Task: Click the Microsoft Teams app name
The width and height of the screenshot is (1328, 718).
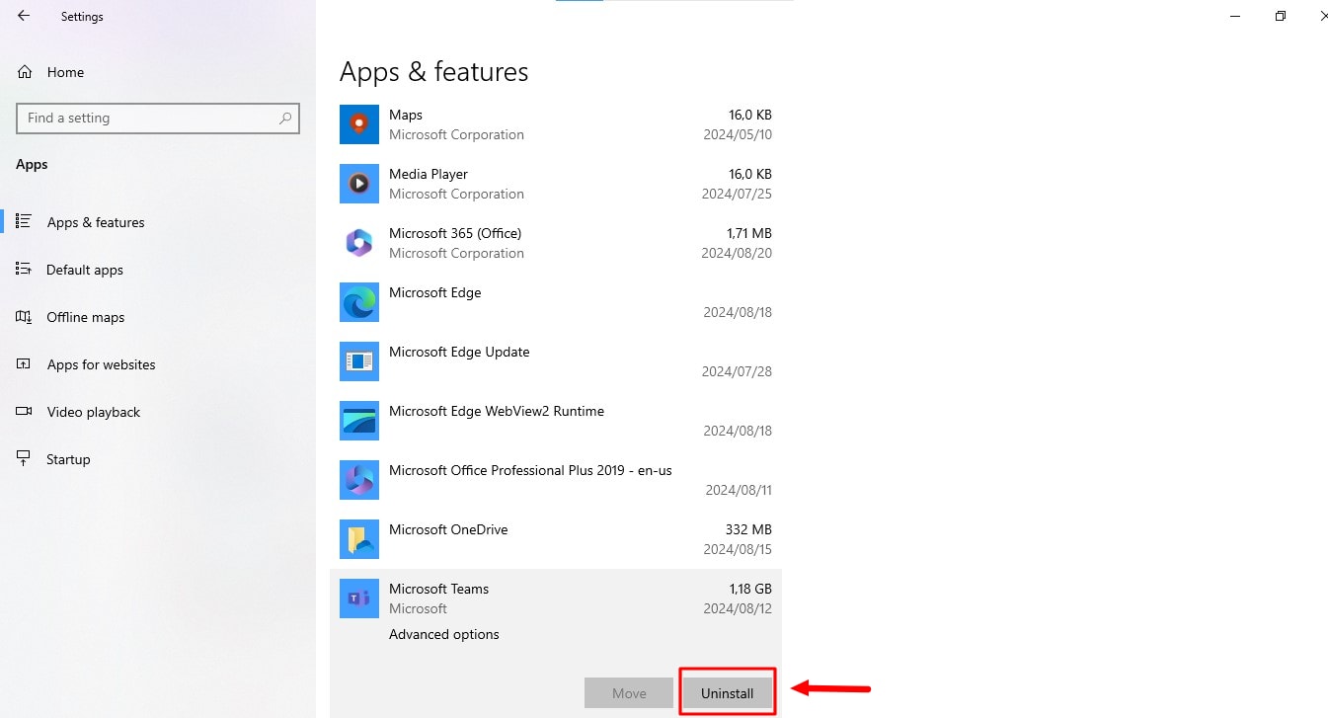Action: (438, 589)
